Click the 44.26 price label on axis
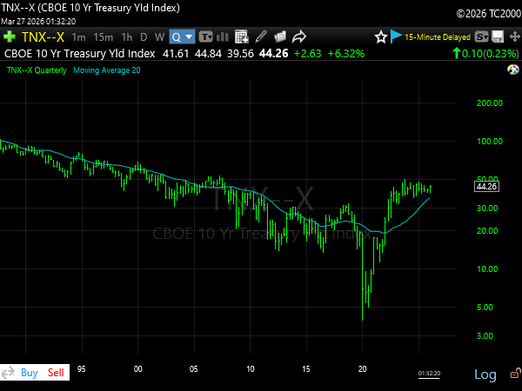 [486, 187]
